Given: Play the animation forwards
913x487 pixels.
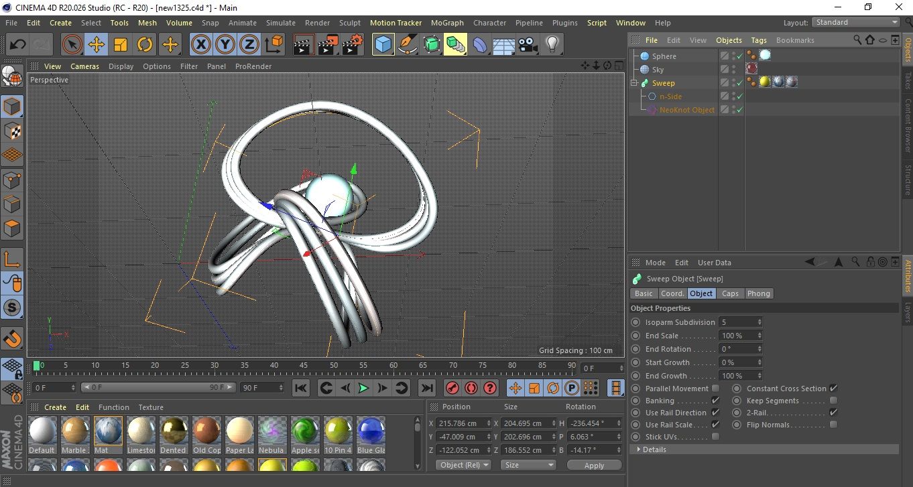Looking at the screenshot, I should [x=363, y=388].
